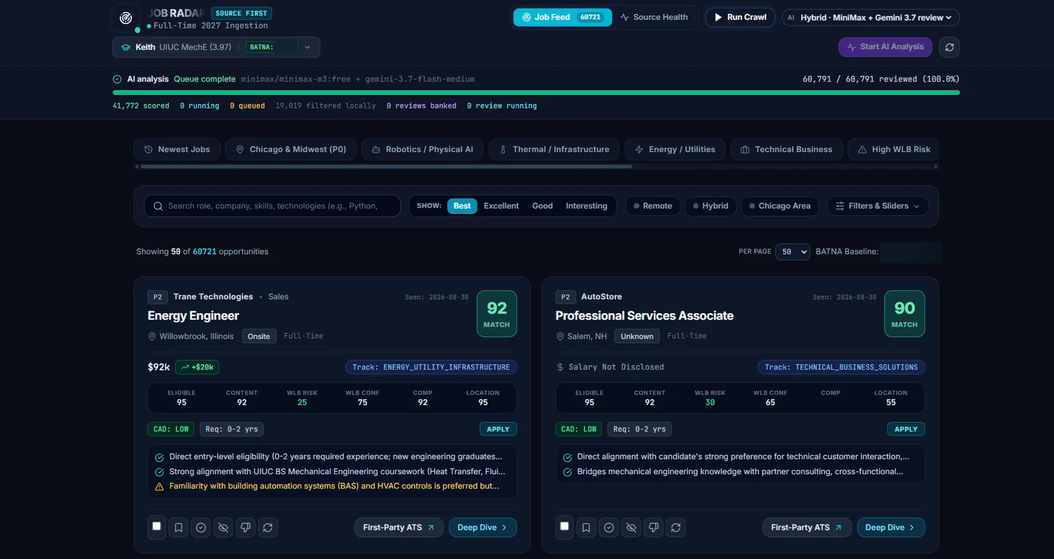Switch to Source Health tab

pyautogui.click(x=654, y=17)
